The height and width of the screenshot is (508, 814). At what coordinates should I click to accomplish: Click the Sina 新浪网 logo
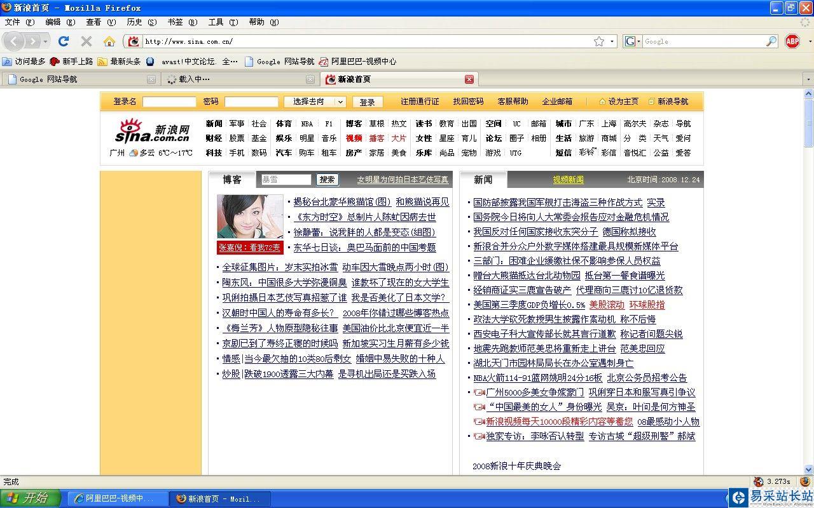(x=153, y=131)
